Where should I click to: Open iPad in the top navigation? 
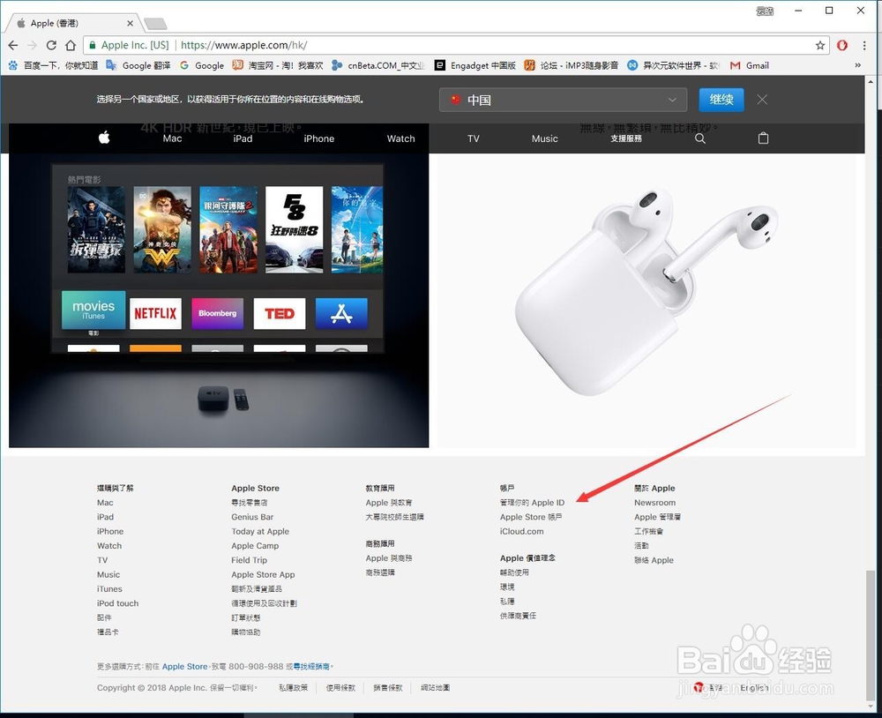pos(243,138)
